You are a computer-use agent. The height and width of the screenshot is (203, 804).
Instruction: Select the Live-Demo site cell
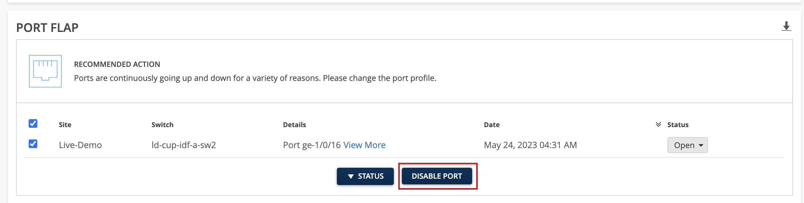(x=80, y=145)
